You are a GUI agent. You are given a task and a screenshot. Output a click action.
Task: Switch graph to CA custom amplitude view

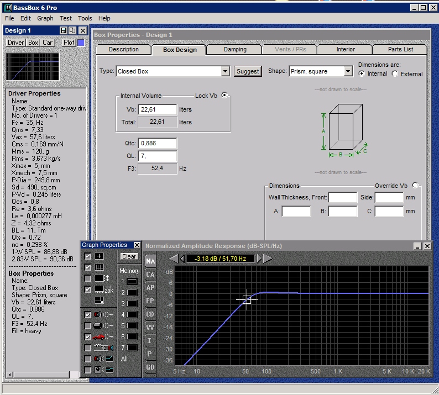pos(150,275)
